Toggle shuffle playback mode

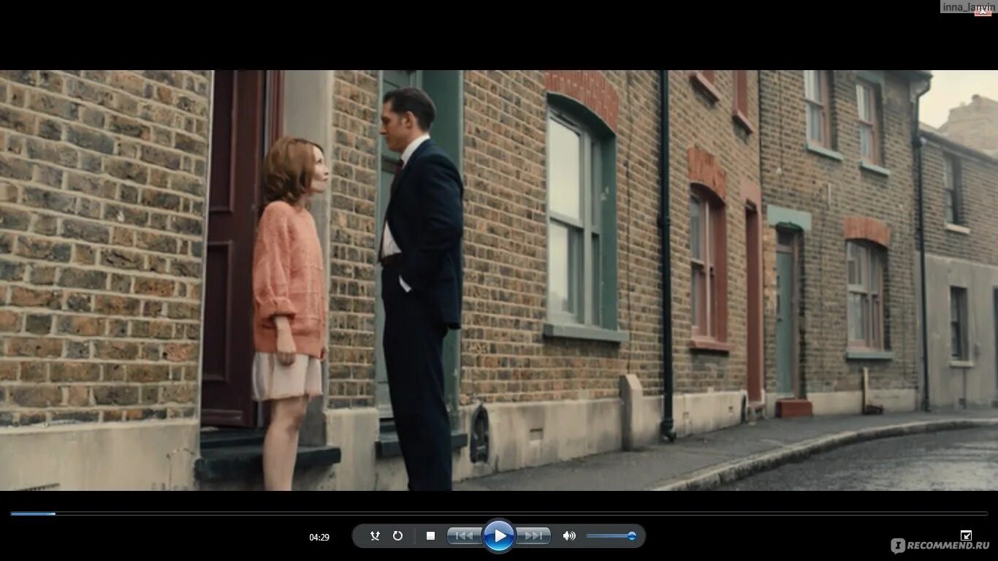375,535
